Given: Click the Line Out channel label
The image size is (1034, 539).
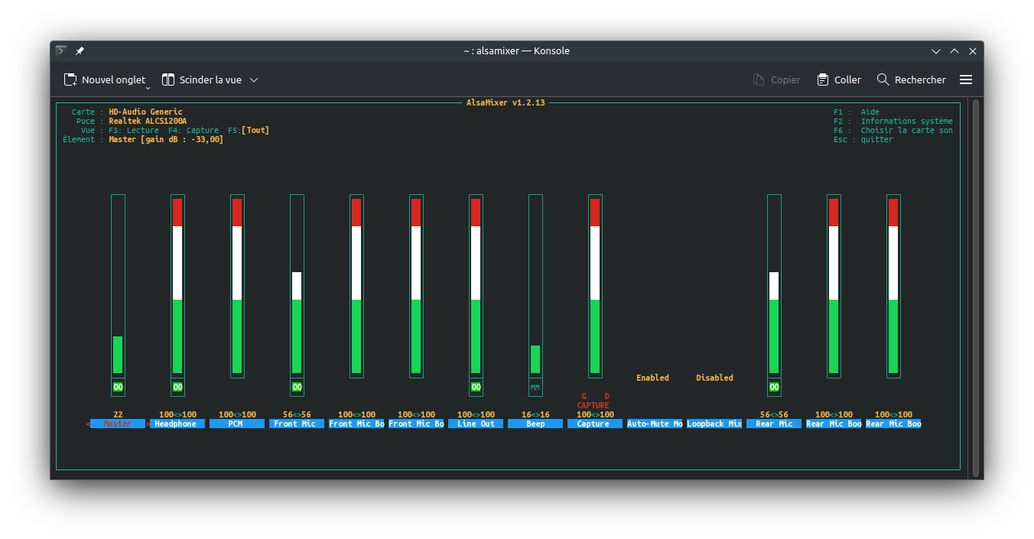Looking at the screenshot, I should pyautogui.click(x=476, y=424).
